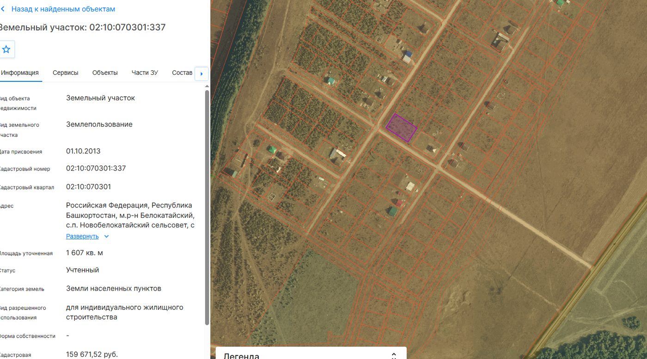Click the cadastral quarter value 02:10:070301
Screen dimensions: 647x359
(89, 187)
